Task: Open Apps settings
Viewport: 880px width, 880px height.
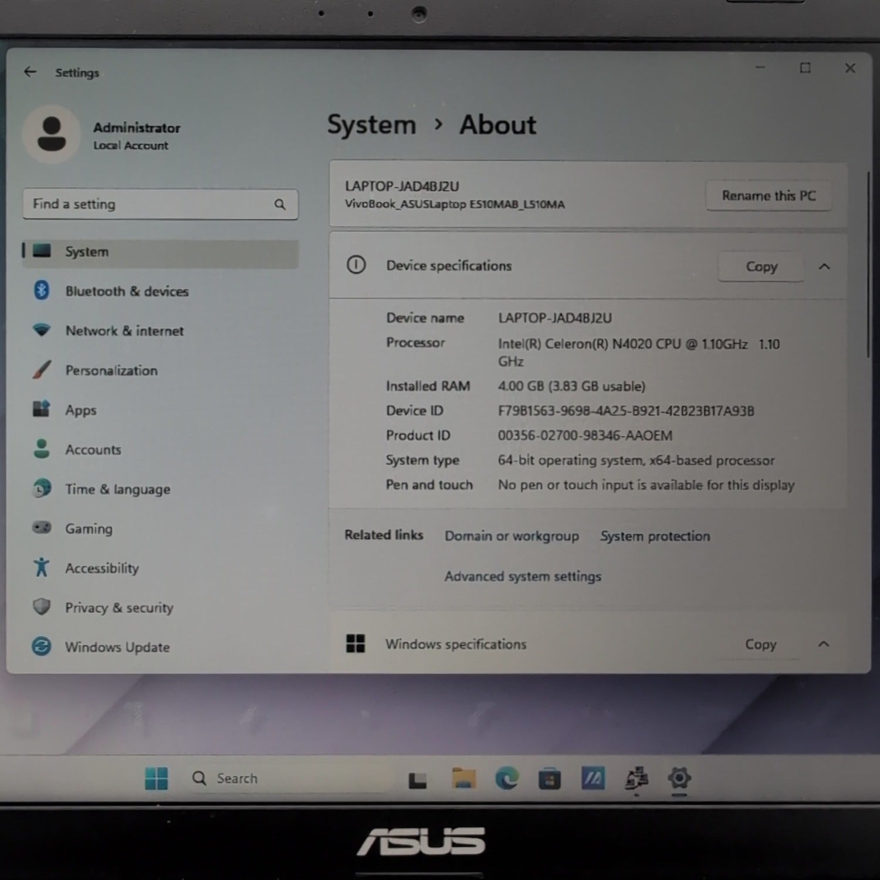Action: (160, 409)
